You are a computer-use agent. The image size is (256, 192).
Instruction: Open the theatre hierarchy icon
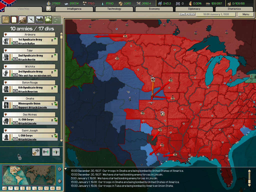(56, 19)
